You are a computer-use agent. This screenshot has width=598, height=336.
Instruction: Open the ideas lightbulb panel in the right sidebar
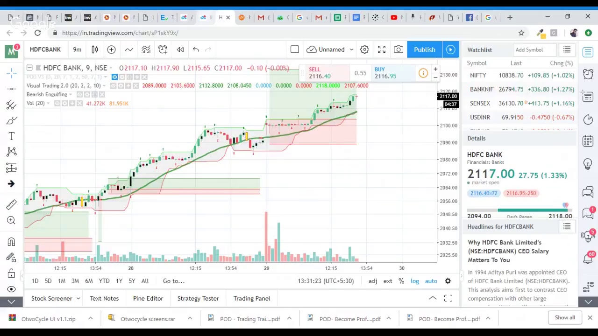point(588,164)
